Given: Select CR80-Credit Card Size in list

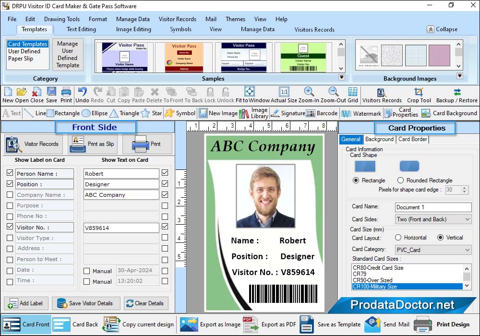Looking at the screenshot, I should [x=378, y=268].
